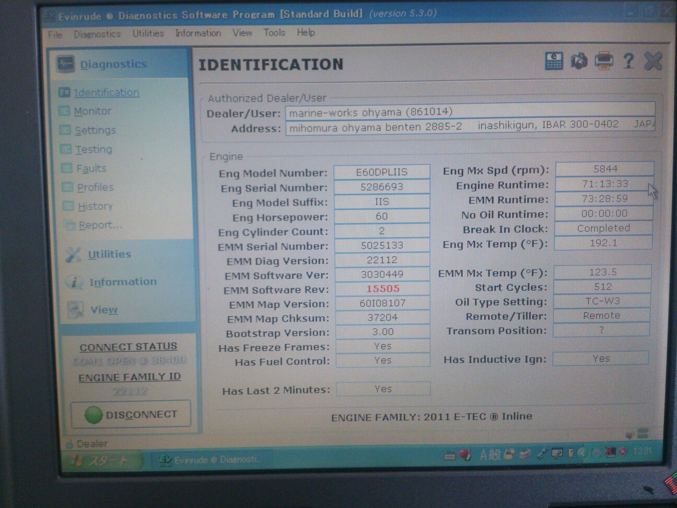This screenshot has width=677, height=508.
Task: Open the History page link
Action: pos(95,206)
